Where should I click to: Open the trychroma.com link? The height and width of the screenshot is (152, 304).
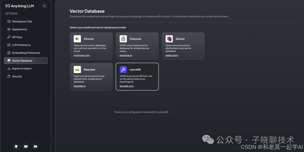82,55
